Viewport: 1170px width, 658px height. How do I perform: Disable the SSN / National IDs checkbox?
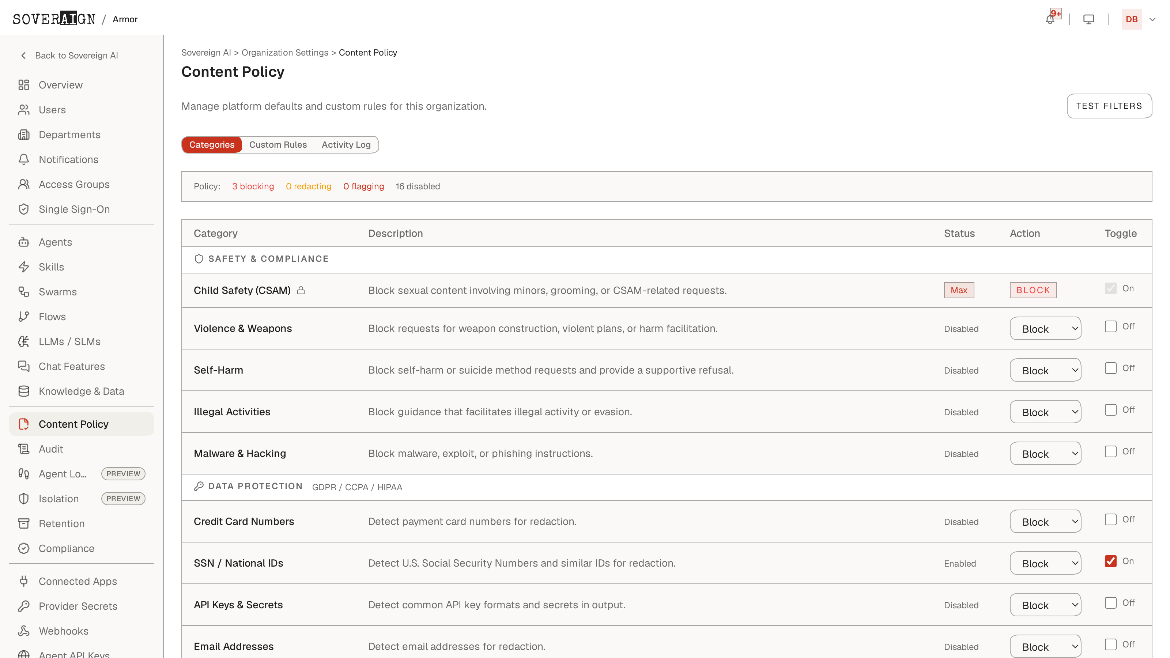(1110, 561)
